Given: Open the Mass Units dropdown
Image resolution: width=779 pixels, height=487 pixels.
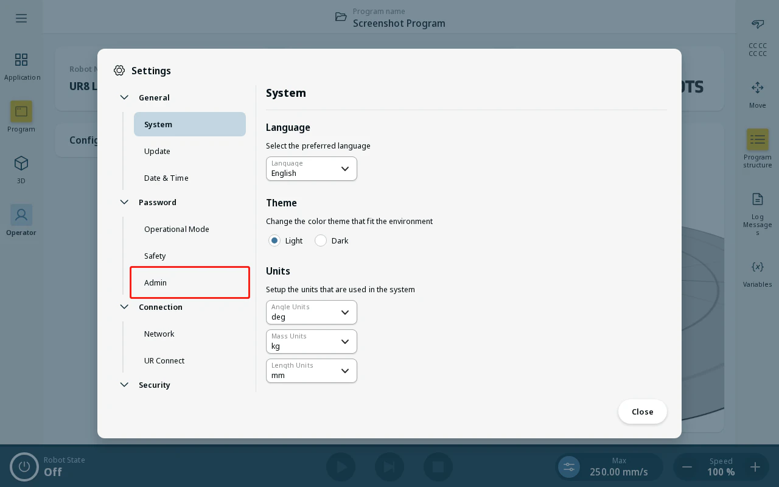Looking at the screenshot, I should (312, 342).
